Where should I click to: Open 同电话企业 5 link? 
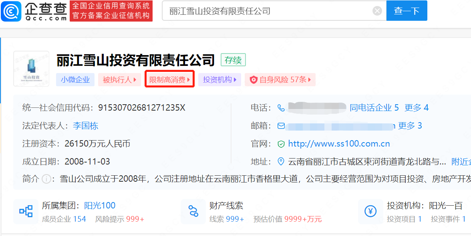[374, 108]
